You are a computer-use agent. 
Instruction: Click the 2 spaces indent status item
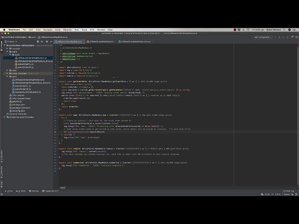pyautogui.click(x=285, y=194)
